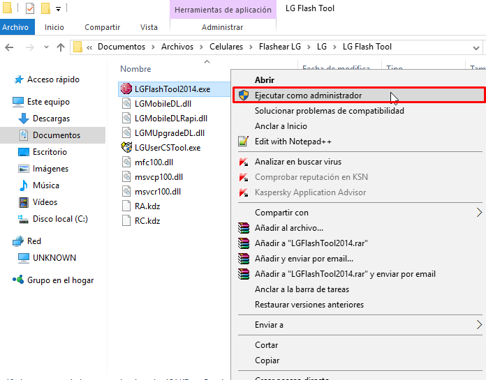Click LG folder in the breadcrumb path
The width and height of the screenshot is (486, 380).
coord(322,47)
